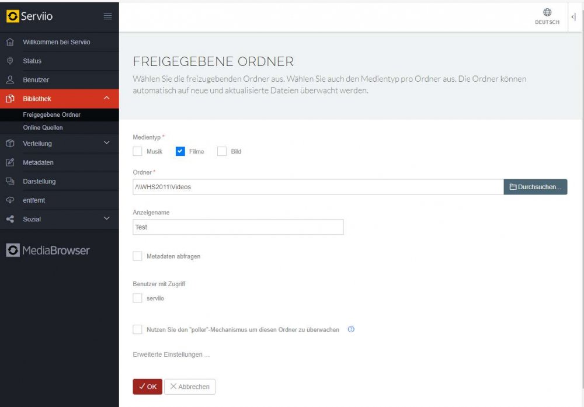
Task: Check the Metadaten abfragen checkbox
Action: tap(137, 256)
